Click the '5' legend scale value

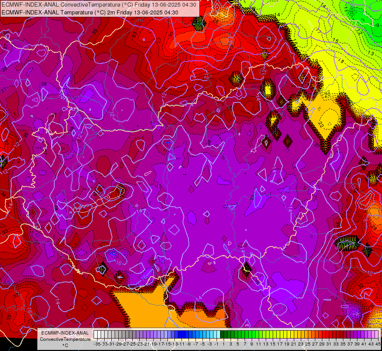pyautogui.click(x=238, y=344)
